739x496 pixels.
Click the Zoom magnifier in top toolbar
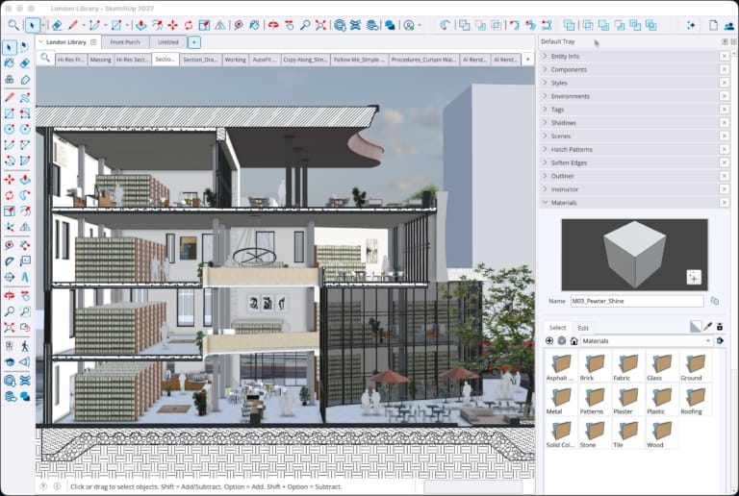coord(305,25)
